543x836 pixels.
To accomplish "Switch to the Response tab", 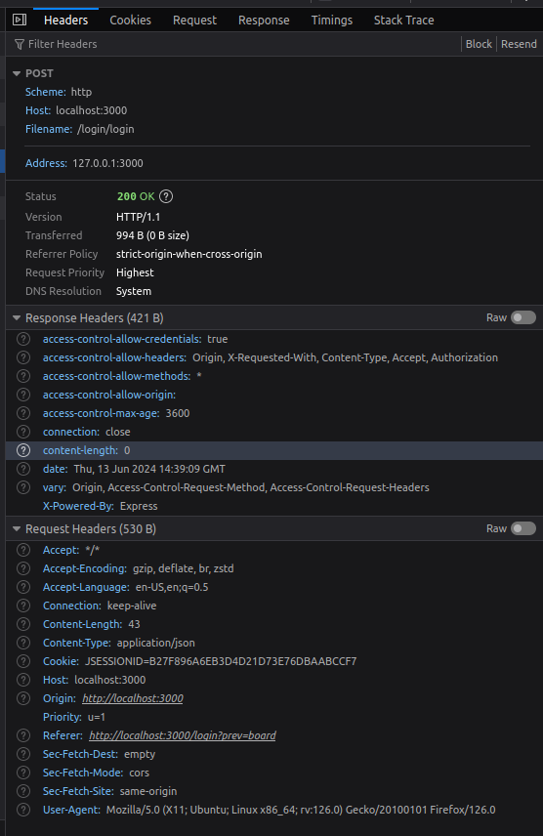I will tap(264, 21).
